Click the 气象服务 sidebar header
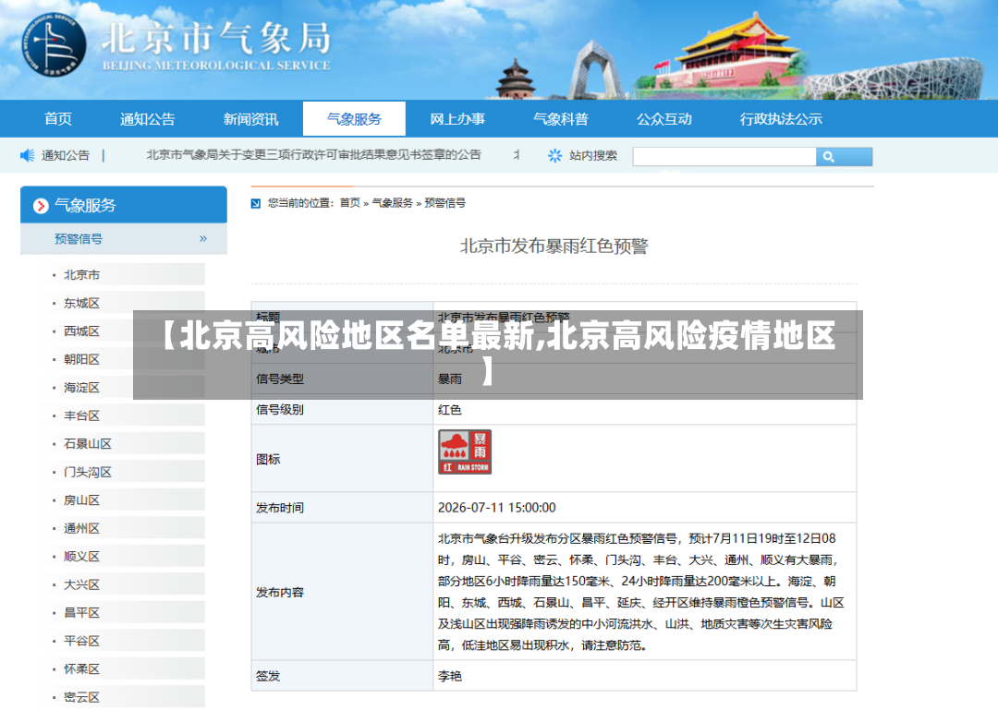 click(x=124, y=205)
